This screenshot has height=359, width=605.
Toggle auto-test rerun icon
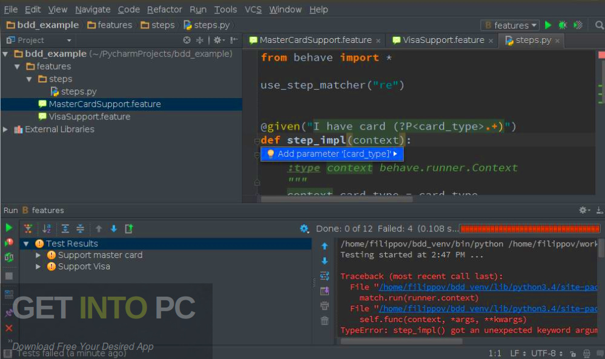point(8,257)
